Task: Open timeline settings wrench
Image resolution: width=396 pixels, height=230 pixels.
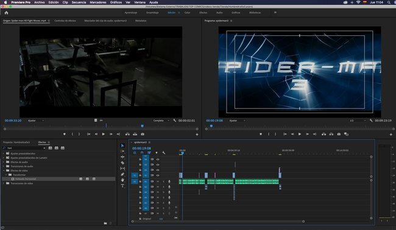Action: coord(164,153)
